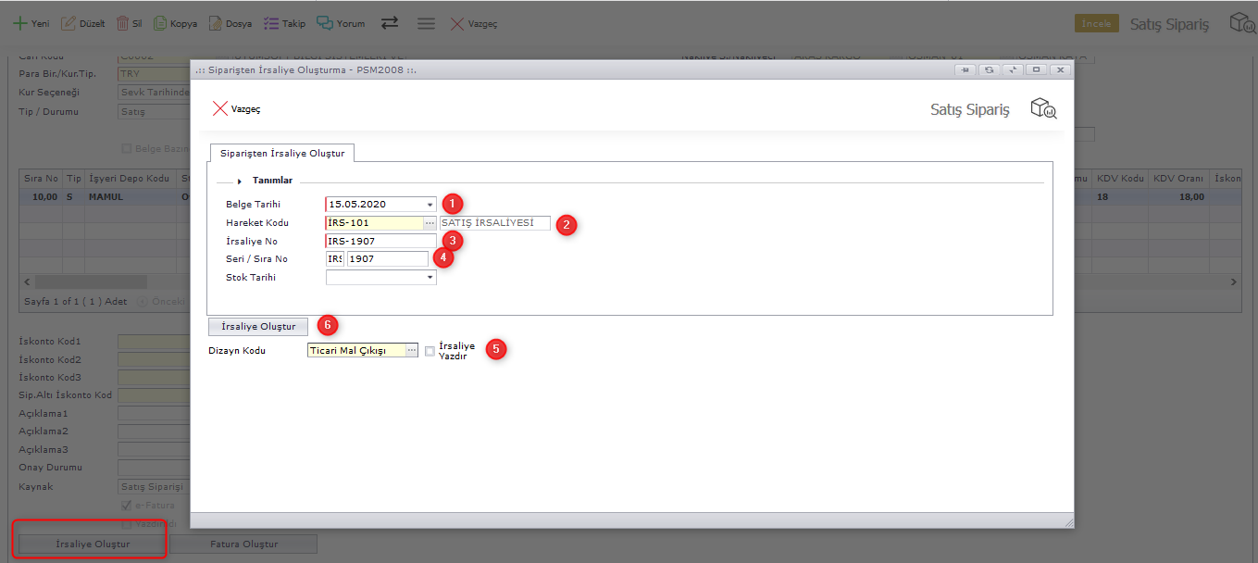1258x563 pixels.
Task: Click the swap arrows icon in toolbar
Action: coord(390,23)
